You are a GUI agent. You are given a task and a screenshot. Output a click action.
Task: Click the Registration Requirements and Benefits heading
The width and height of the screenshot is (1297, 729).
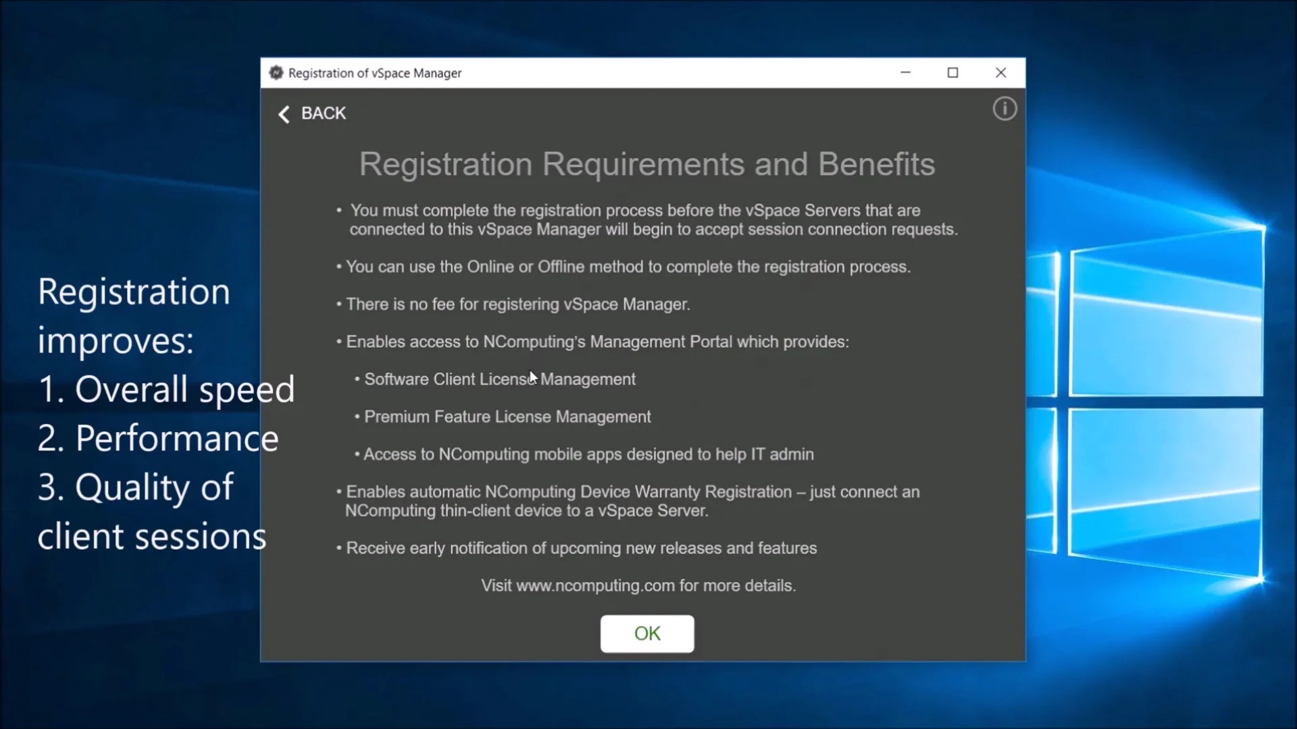pos(646,164)
